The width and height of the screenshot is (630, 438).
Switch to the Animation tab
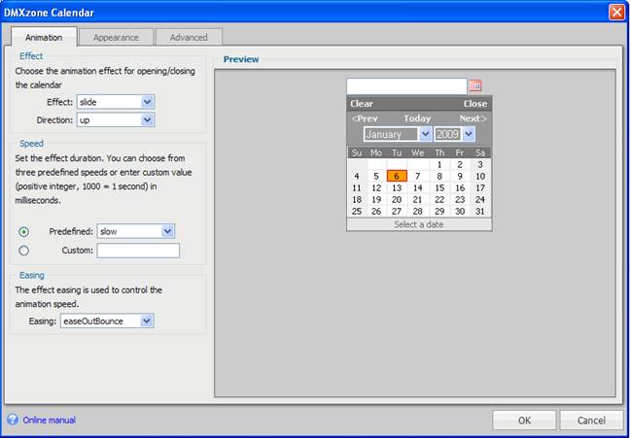point(44,37)
